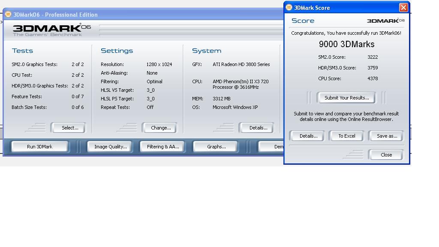This screenshot has height=247, width=439.
Task: Click the Filtering value Optimal
Action: pyautogui.click(x=154, y=81)
